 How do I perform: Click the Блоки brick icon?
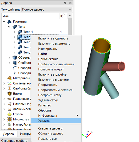(x=9, y=94)
